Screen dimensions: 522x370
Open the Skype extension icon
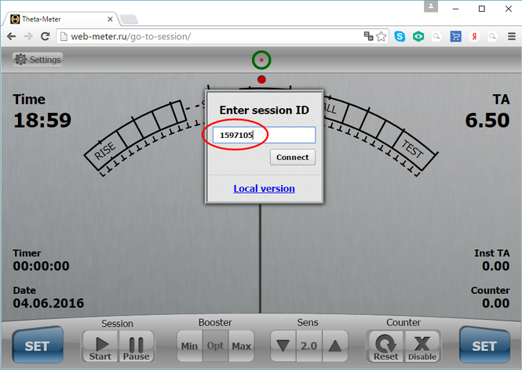pos(400,36)
